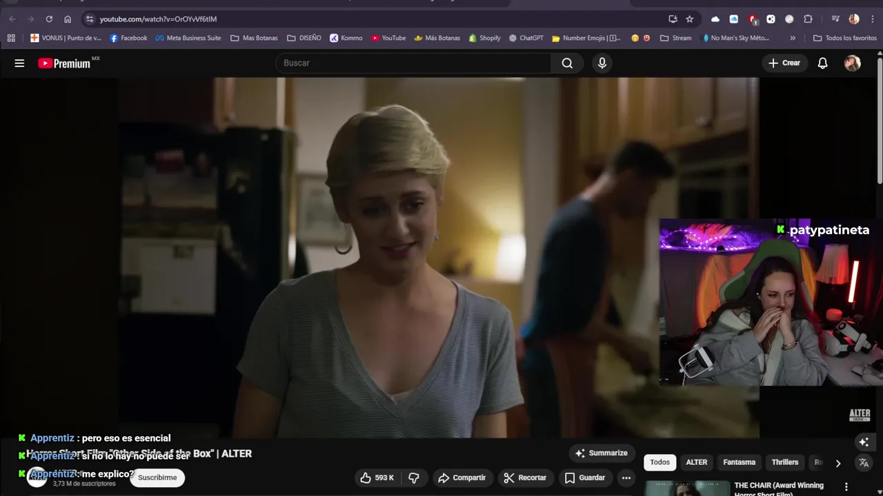Open the Chrome extensions puzzle icon
The height and width of the screenshot is (496, 883).
click(x=808, y=19)
